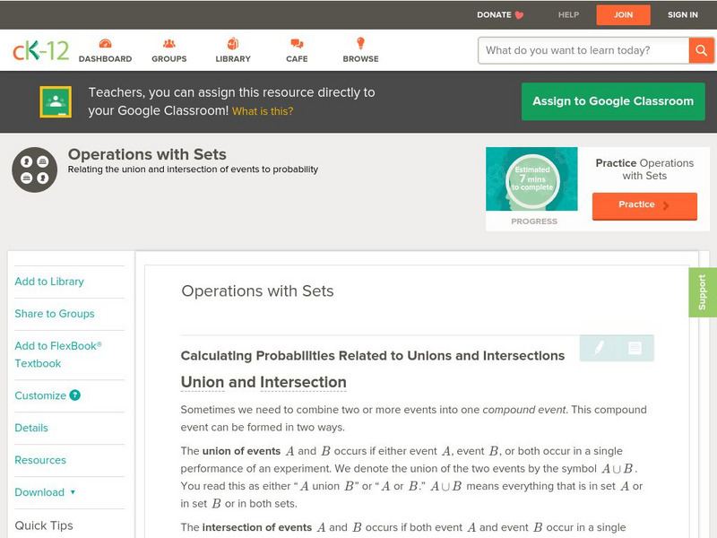
Task: Open the 'What is this?' link
Action: click(263, 112)
